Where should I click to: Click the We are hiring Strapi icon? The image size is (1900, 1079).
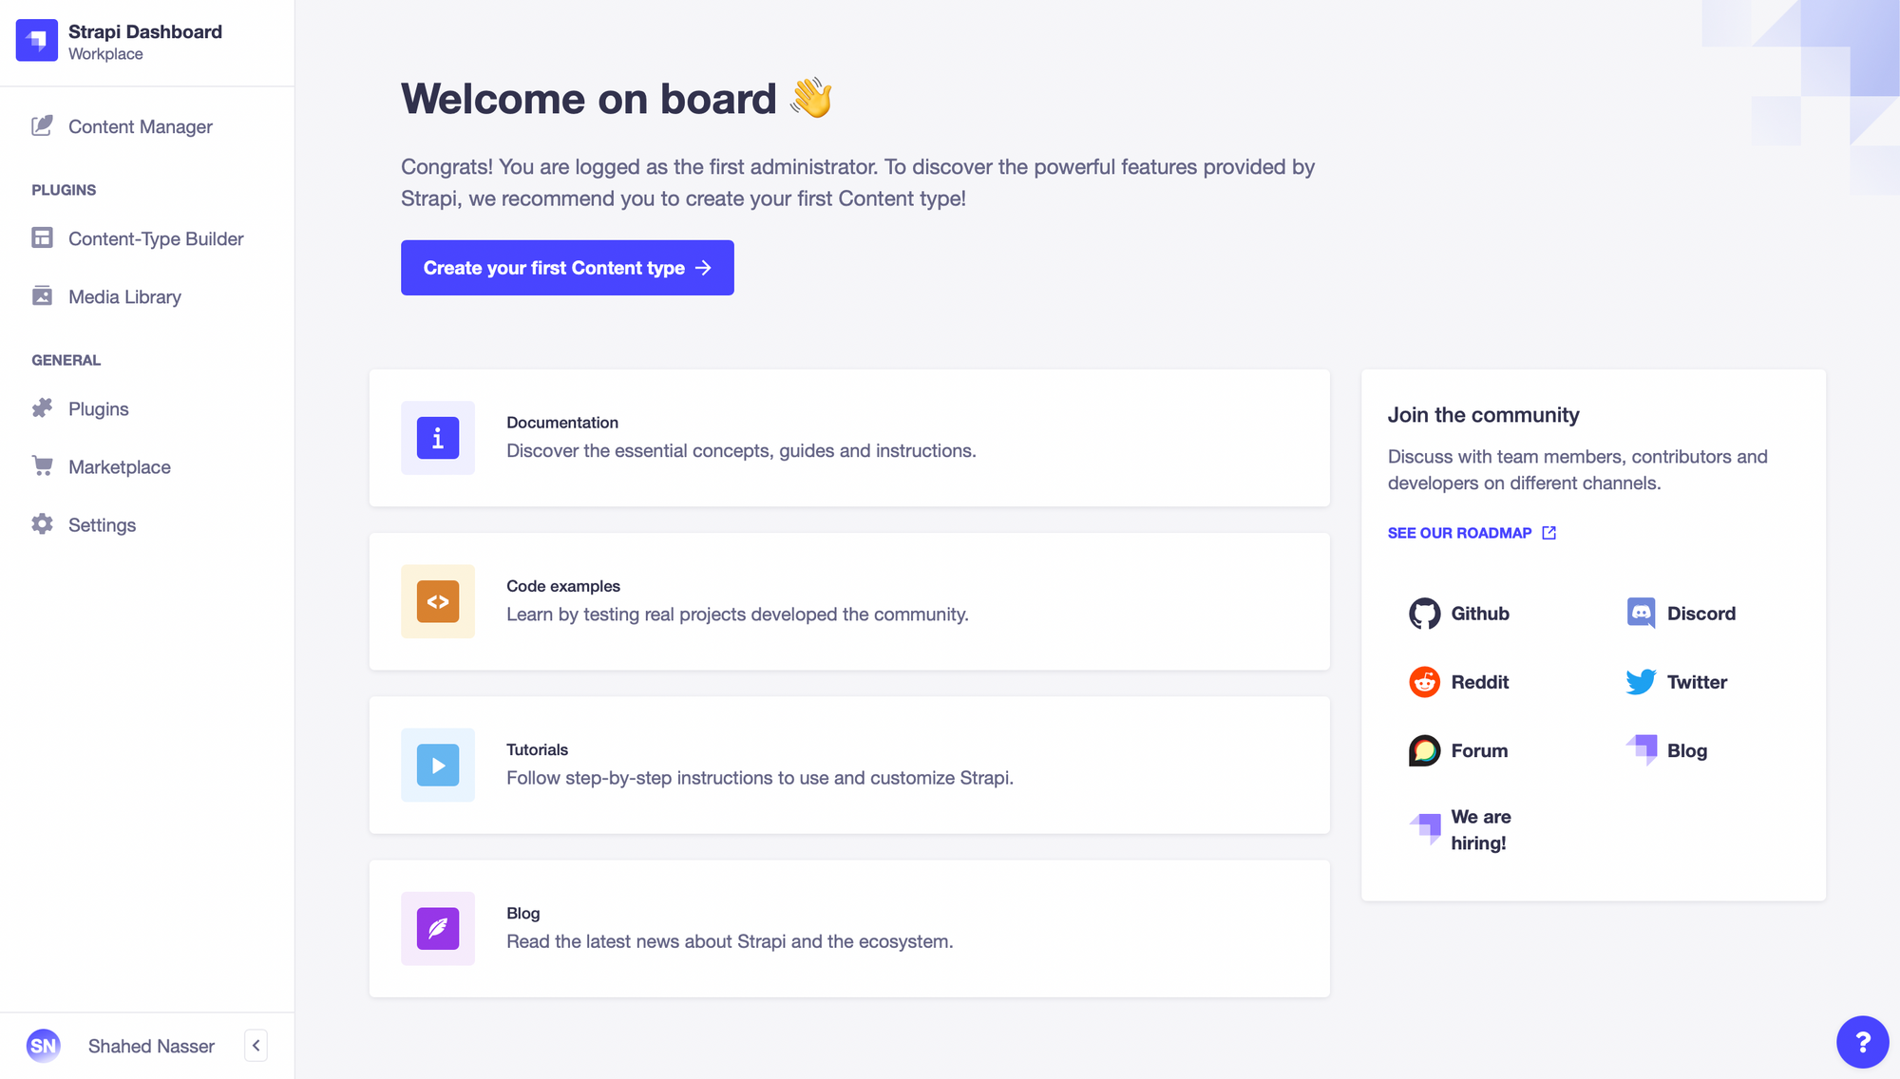point(1425,829)
